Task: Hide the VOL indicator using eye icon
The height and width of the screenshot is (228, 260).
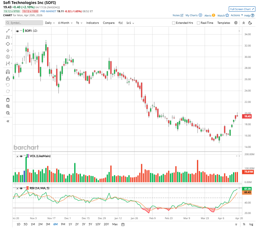Action: coord(21,156)
